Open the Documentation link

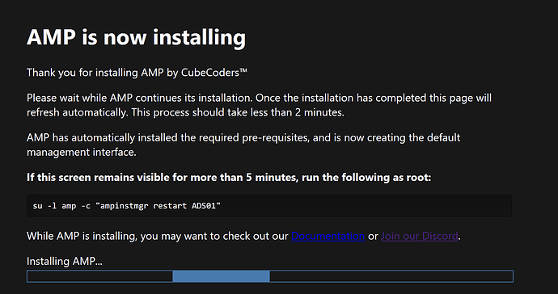tap(328, 236)
